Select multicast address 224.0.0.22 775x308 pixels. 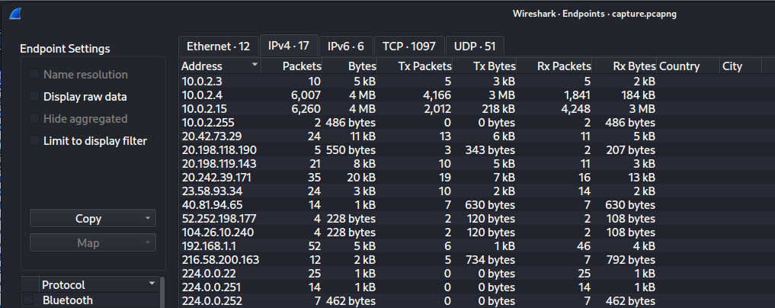pyautogui.click(x=477, y=274)
